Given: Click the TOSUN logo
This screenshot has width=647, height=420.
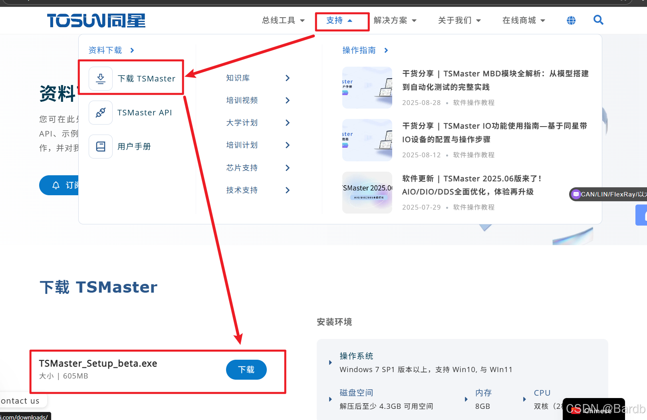Looking at the screenshot, I should (96, 20).
